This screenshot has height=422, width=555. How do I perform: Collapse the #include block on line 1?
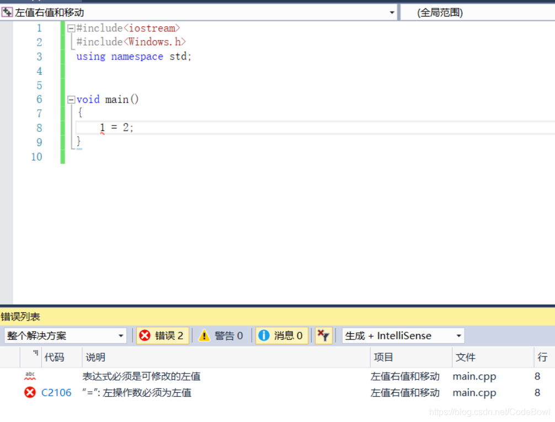coord(71,28)
